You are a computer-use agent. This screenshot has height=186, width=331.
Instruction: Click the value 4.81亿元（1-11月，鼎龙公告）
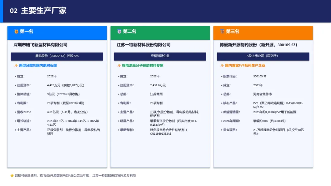67,112
